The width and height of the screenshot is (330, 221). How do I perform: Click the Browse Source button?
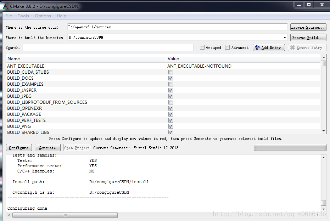[308, 27]
